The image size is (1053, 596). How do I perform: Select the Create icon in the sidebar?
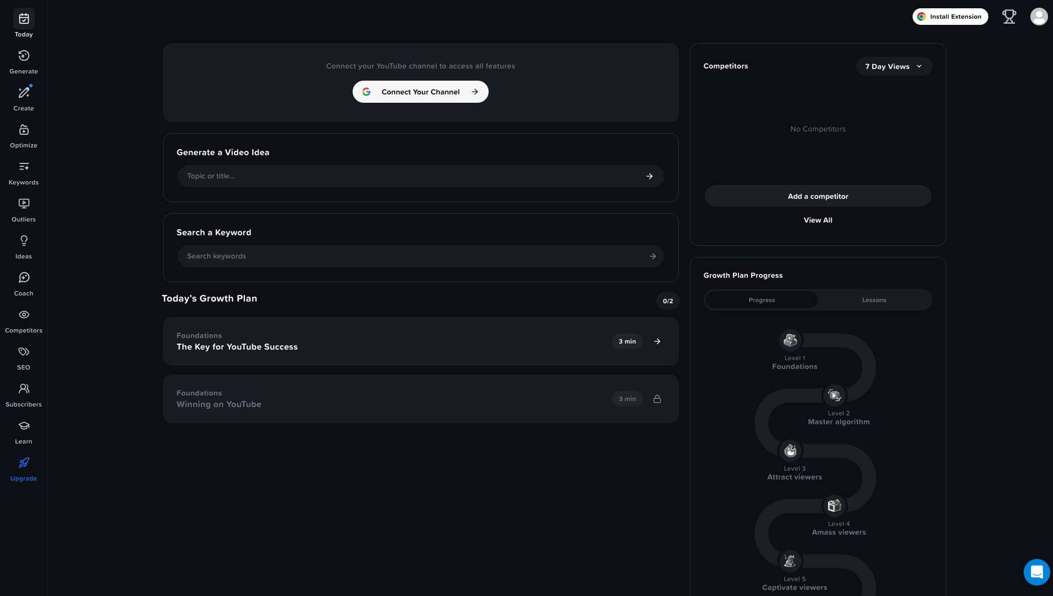pyautogui.click(x=23, y=92)
